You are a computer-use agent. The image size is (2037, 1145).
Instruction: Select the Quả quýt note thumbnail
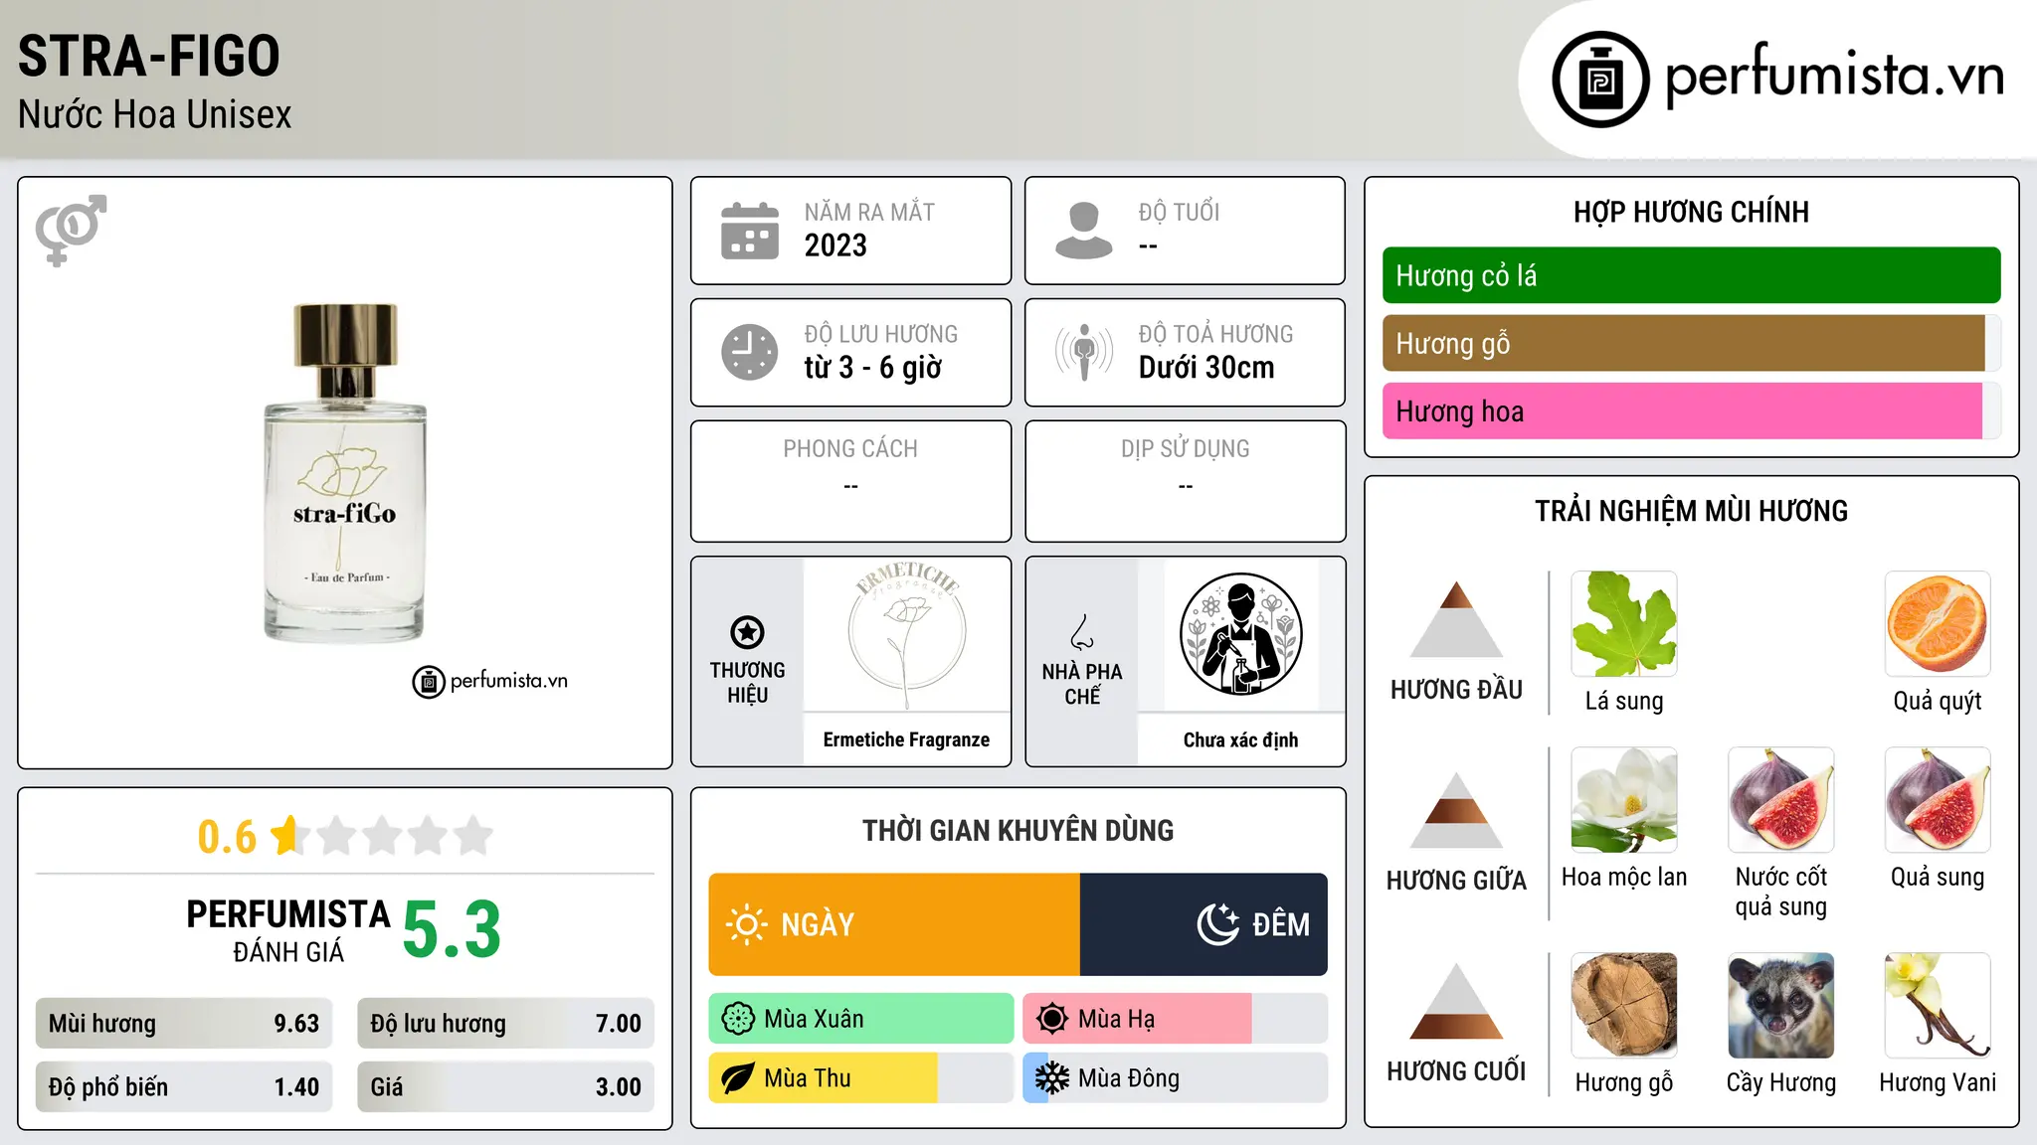1938,624
